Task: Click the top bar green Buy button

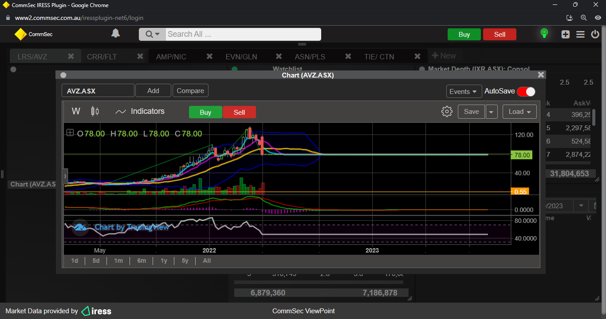Action: [464, 35]
